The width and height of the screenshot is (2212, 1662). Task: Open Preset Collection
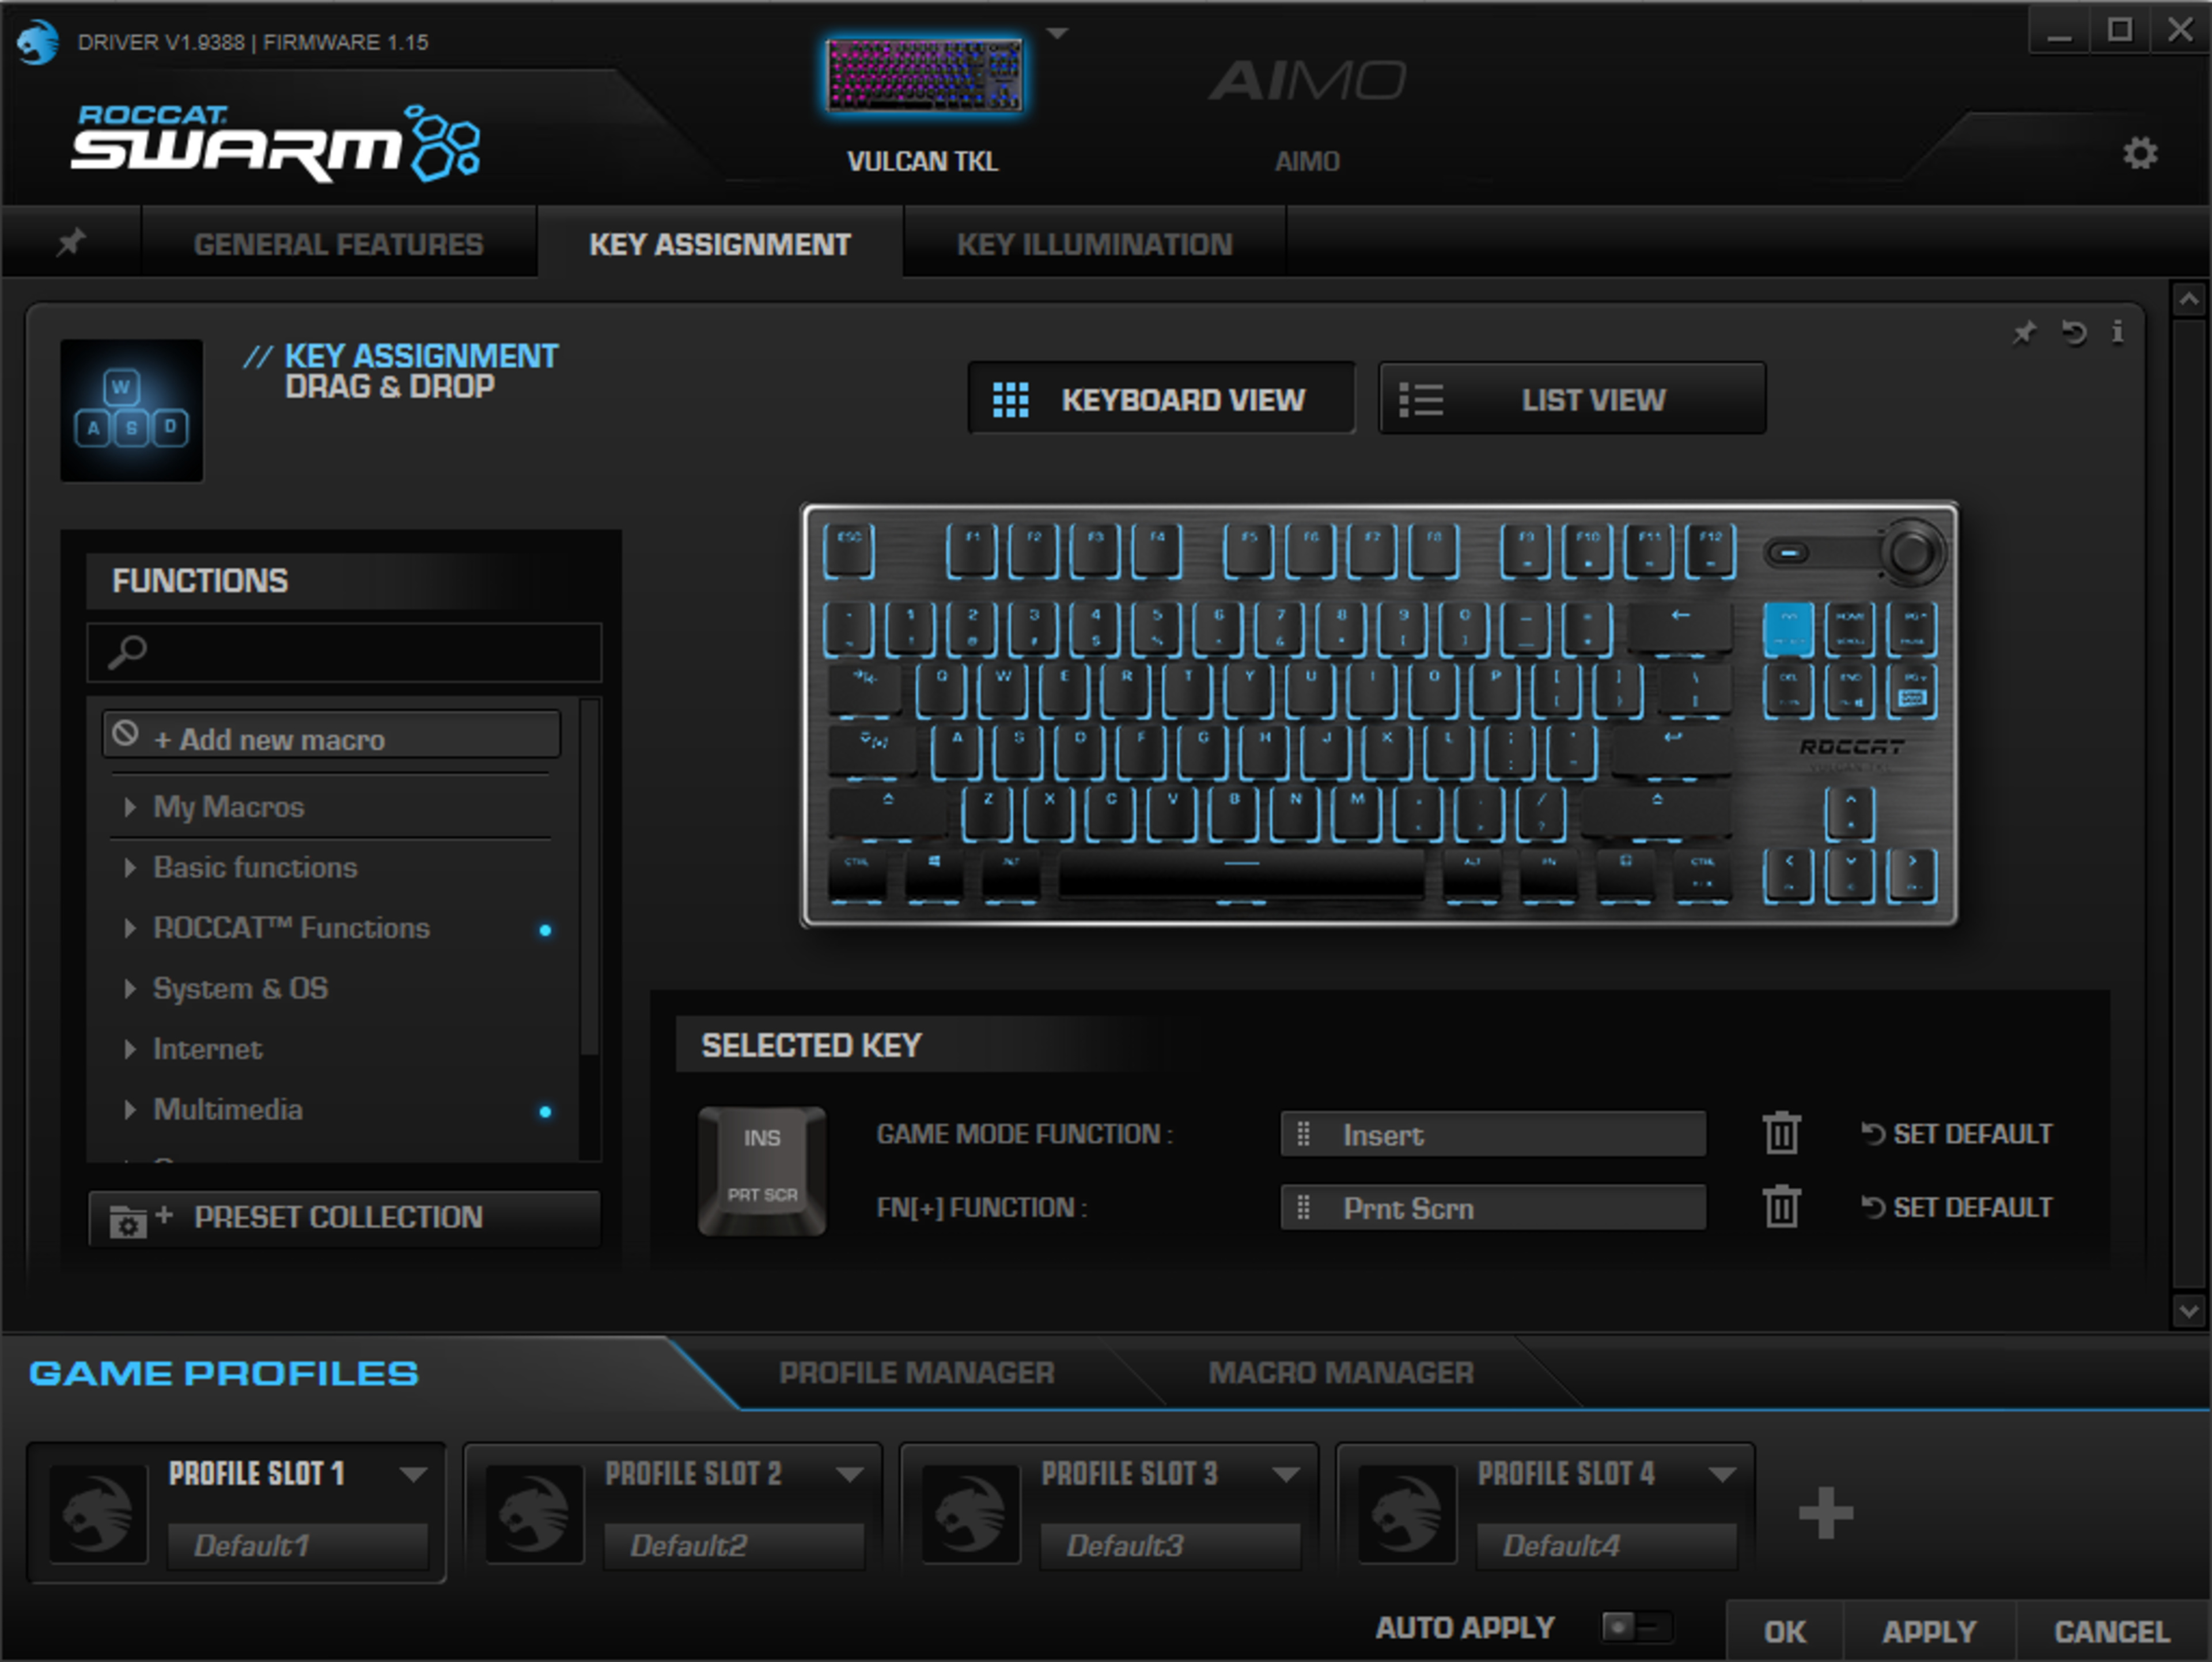tap(344, 1217)
